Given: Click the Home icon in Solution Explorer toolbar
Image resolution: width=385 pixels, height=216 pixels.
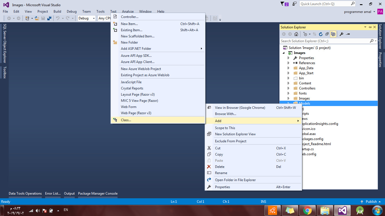Looking at the screenshot, I should (296, 34).
